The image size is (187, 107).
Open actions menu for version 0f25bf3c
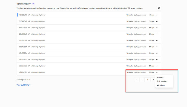157,59
